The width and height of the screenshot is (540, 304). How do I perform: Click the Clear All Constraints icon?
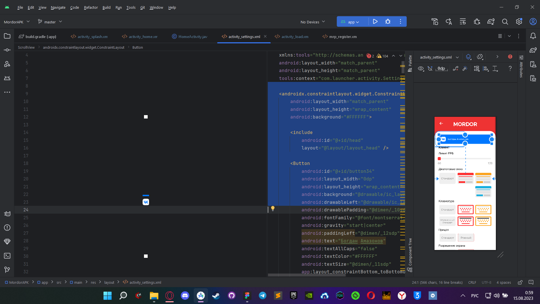(x=456, y=68)
